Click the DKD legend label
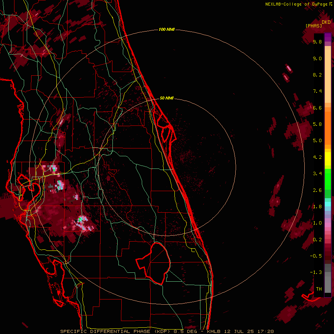The height and width of the screenshot is (334, 334). click(326, 22)
